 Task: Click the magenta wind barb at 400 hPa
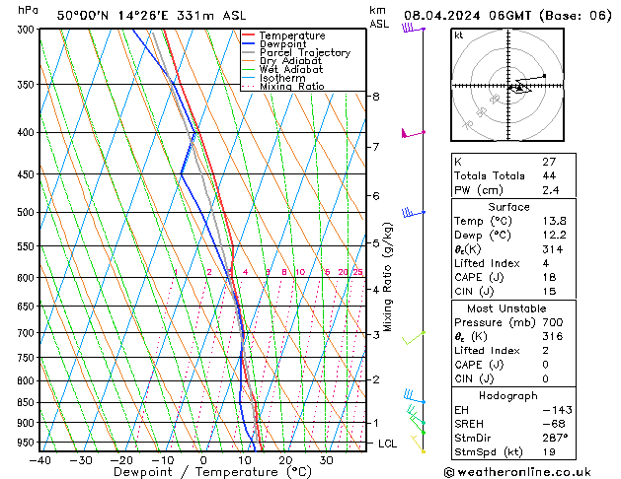click(x=413, y=134)
